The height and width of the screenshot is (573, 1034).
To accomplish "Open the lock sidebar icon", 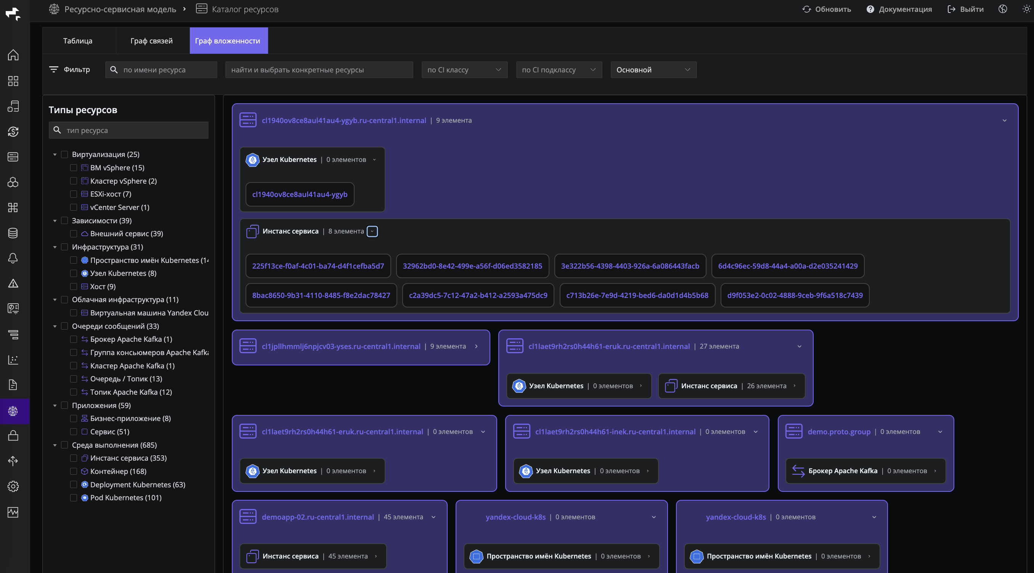I will pos(13,435).
